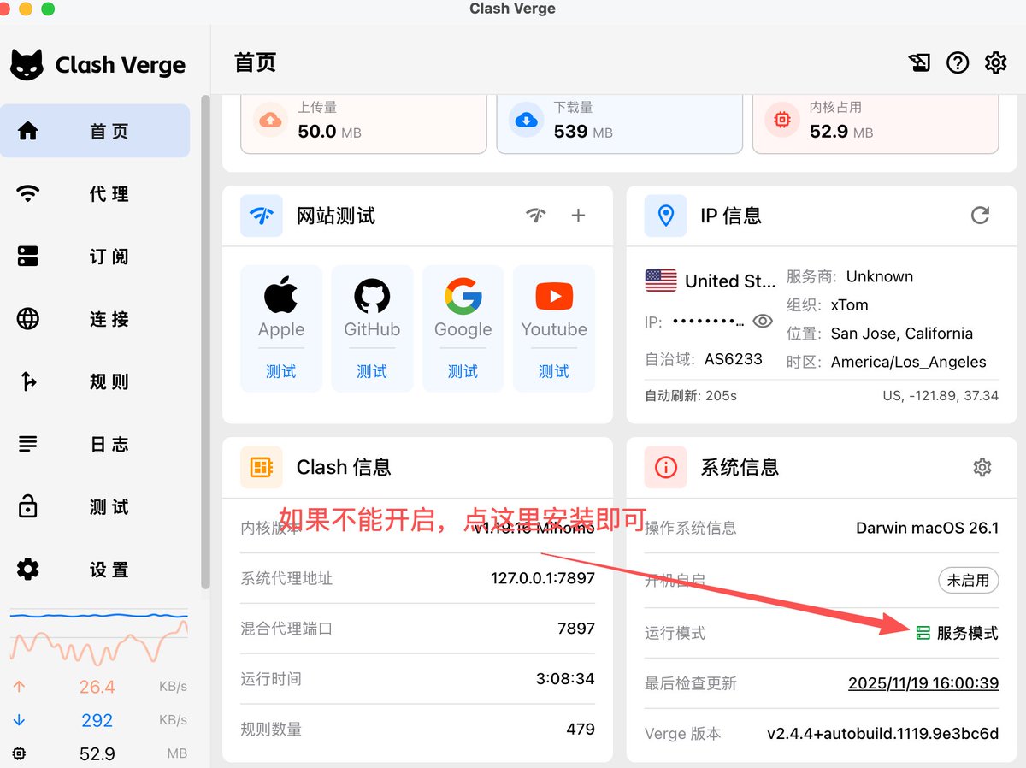Click the 网站测试 card header icon
The image size is (1026, 768).
click(x=261, y=216)
